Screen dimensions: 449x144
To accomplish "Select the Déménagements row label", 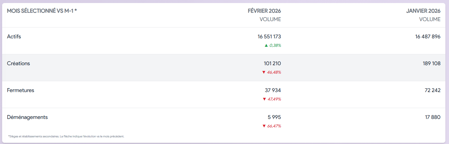I will [x=27, y=117].
